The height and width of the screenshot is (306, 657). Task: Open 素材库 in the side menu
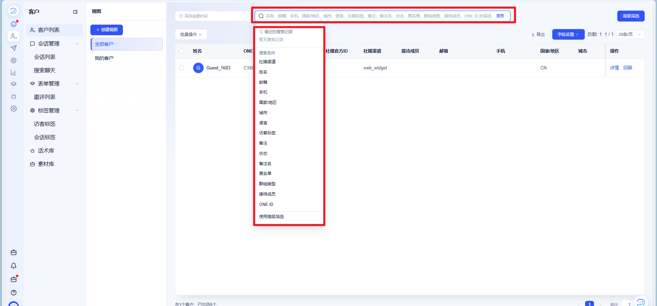[x=46, y=164]
